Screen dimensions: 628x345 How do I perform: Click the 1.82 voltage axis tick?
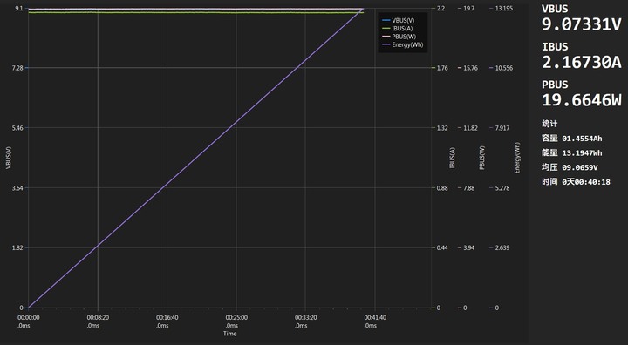18,247
